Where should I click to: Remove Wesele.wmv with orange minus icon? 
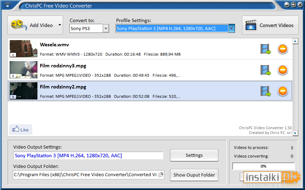point(282,49)
